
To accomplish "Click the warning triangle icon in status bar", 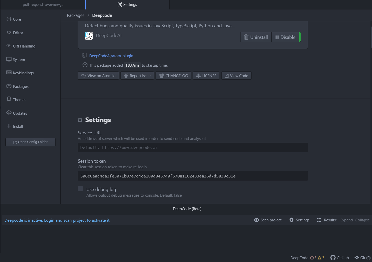I will [x=319, y=258].
